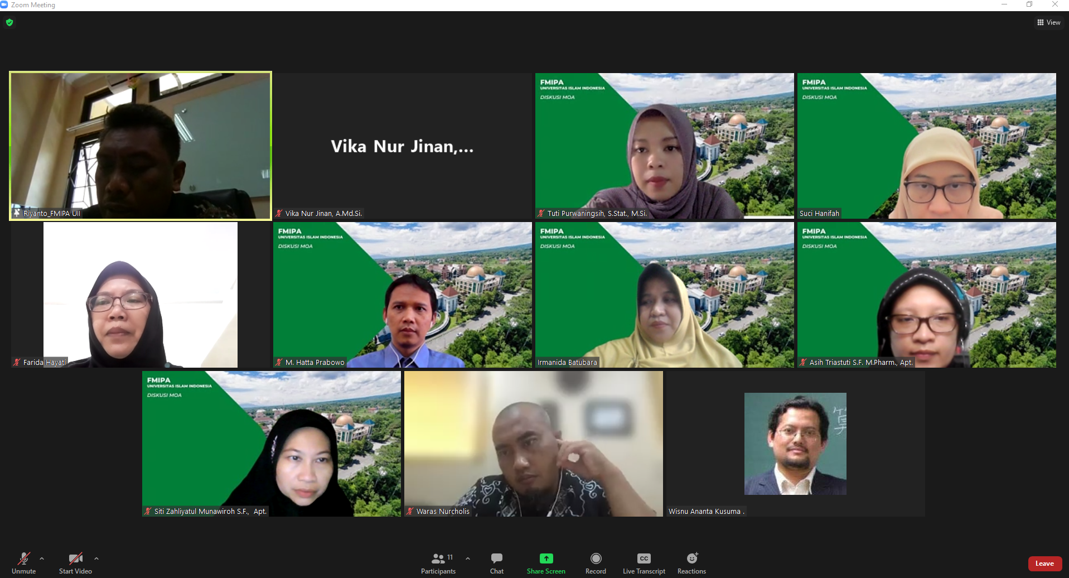This screenshot has height=578, width=1069.
Task: Click Wisnu Ananta Kusuma's profile picture
Action: pos(795,444)
